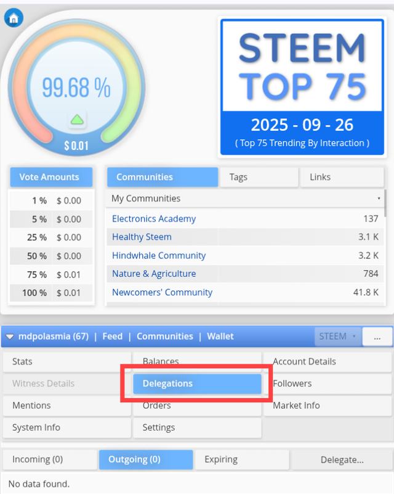Viewport: 394px width, 494px height.
Task: Click the 25 % vote amount row
Action: [x=51, y=237]
